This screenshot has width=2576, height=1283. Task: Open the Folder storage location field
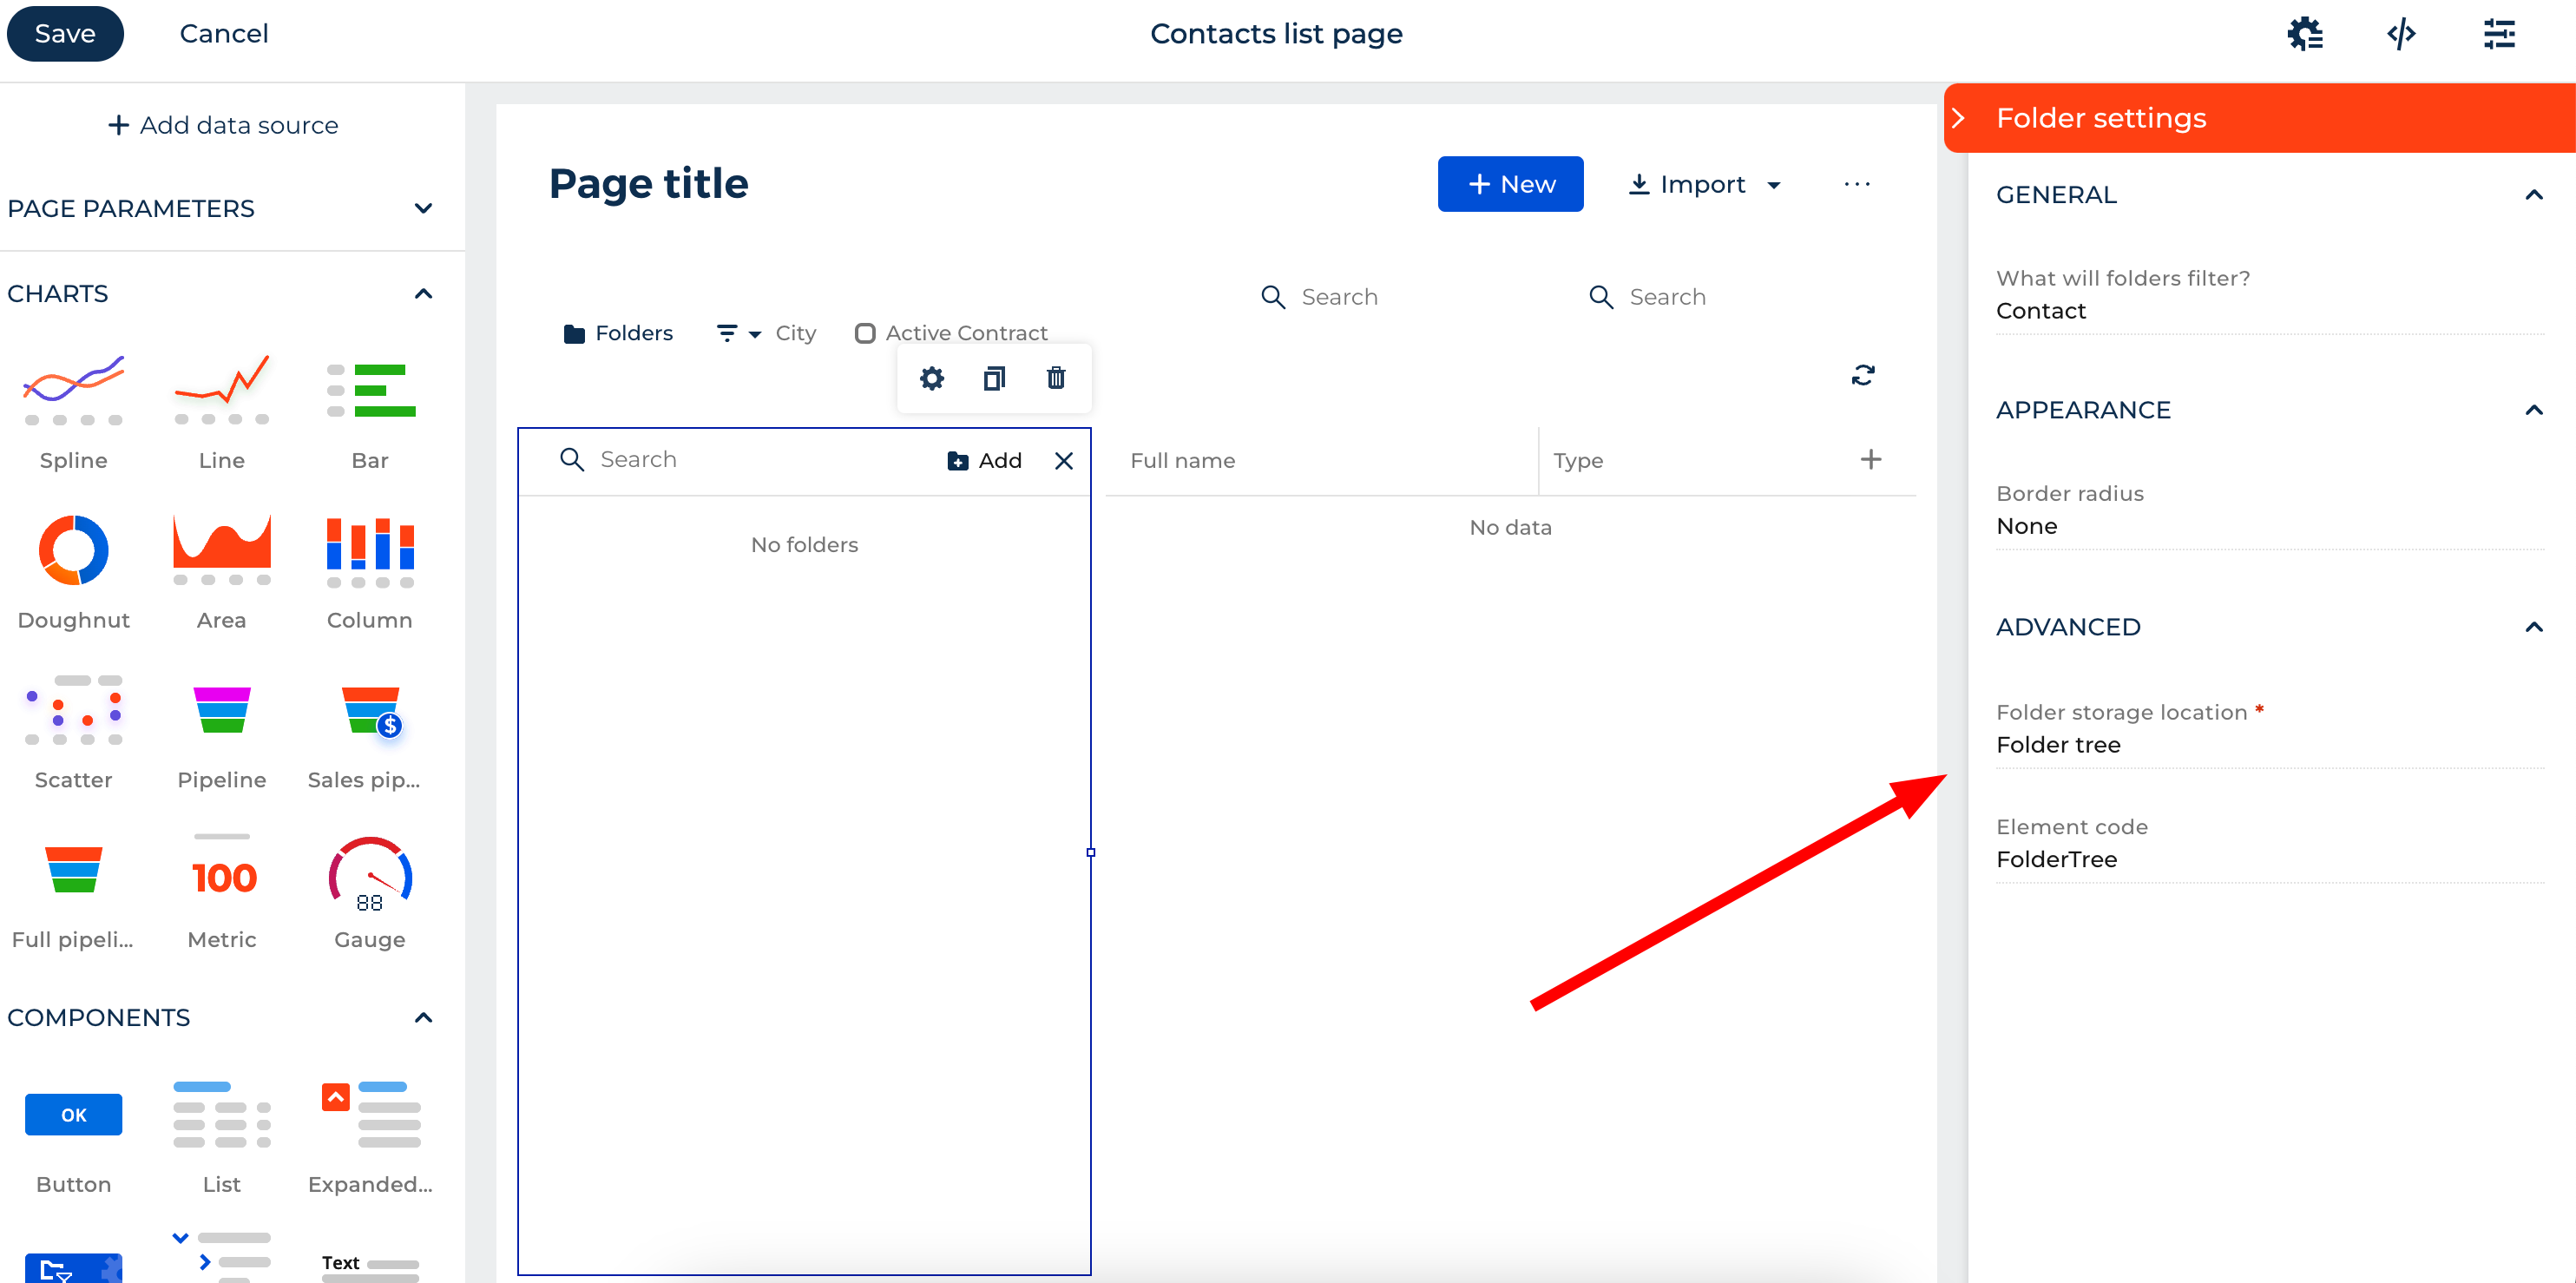click(x=2269, y=745)
